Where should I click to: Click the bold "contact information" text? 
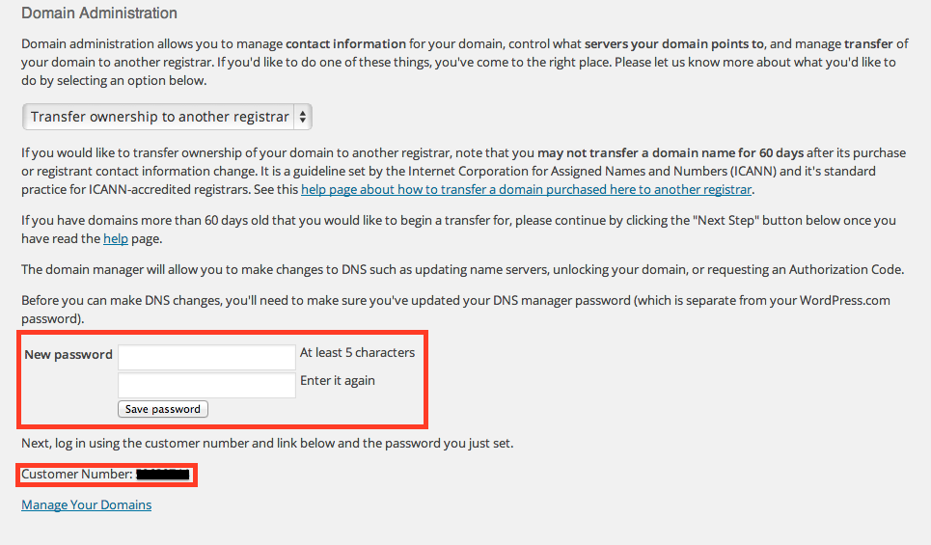tap(345, 44)
